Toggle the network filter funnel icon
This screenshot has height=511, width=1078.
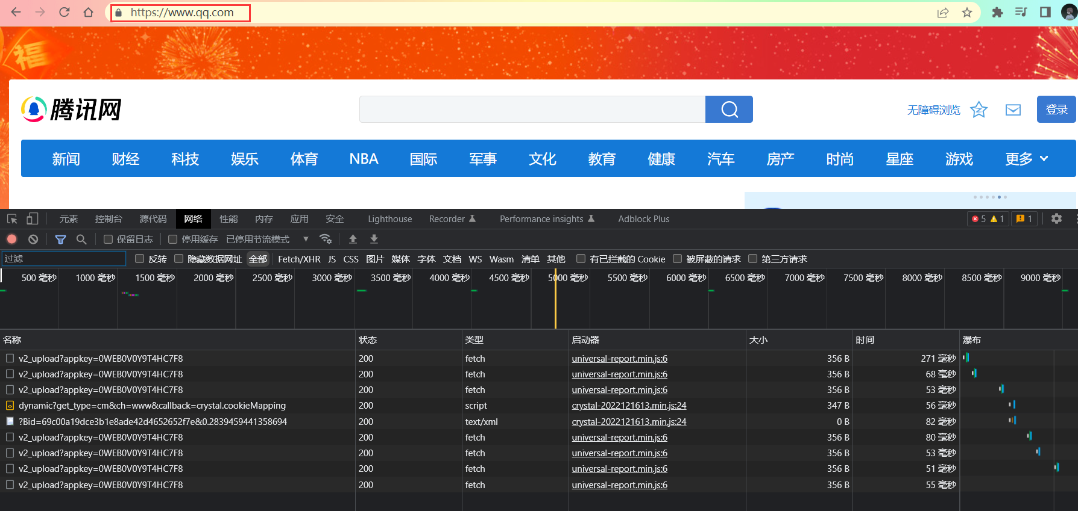pyautogui.click(x=60, y=240)
